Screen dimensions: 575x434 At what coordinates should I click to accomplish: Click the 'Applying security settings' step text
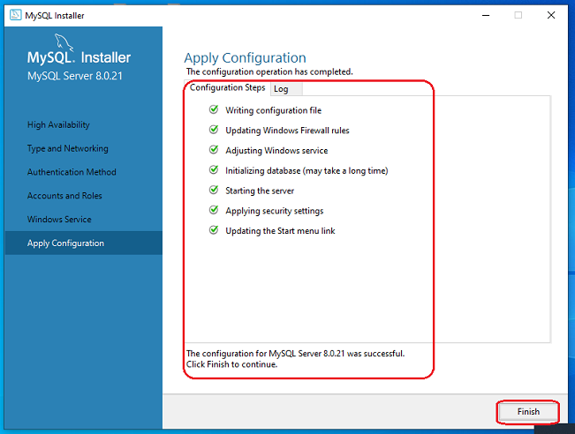(275, 211)
